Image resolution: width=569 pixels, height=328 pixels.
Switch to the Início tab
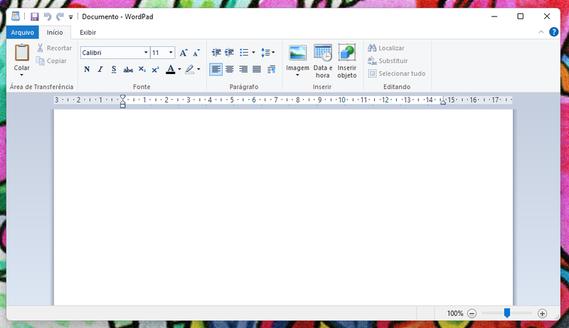55,32
